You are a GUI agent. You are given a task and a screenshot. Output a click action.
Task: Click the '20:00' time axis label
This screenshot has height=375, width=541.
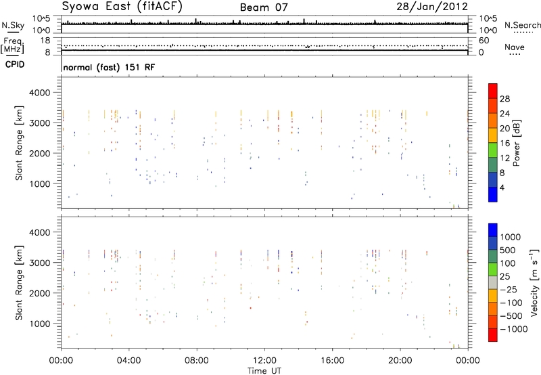400,361
